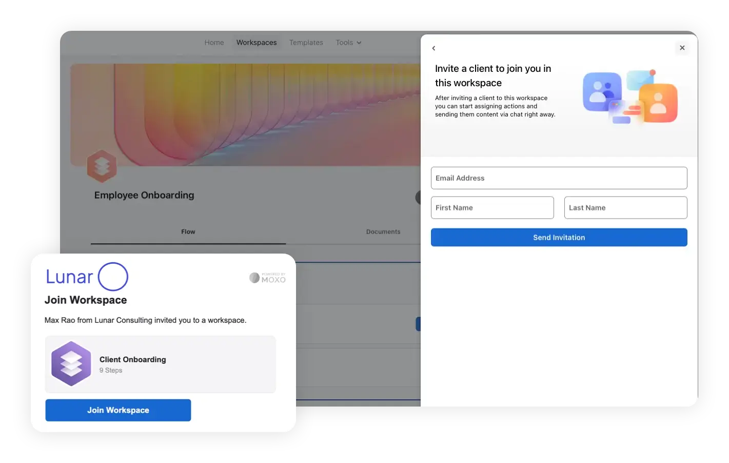Viewport: 729px width, 463px height.
Task: Click the Email Address input field
Action: [559, 178]
